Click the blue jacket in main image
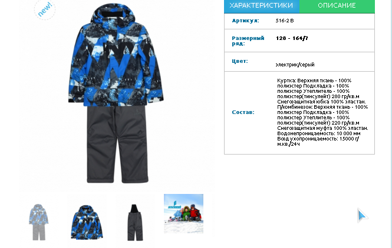392x248 pixels. [116, 55]
